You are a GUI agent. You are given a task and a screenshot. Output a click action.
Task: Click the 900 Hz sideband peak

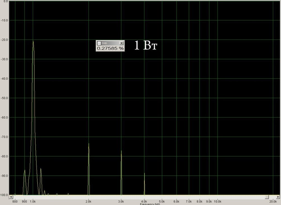25,171
